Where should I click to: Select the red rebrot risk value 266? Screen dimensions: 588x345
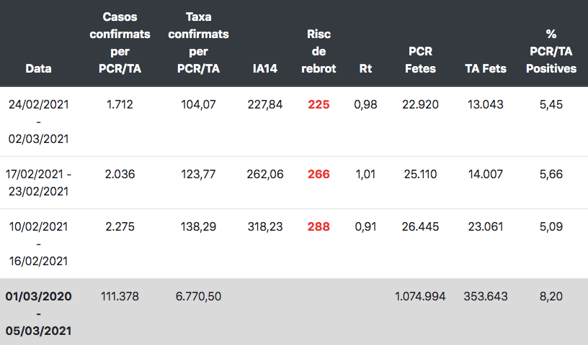[x=318, y=174]
